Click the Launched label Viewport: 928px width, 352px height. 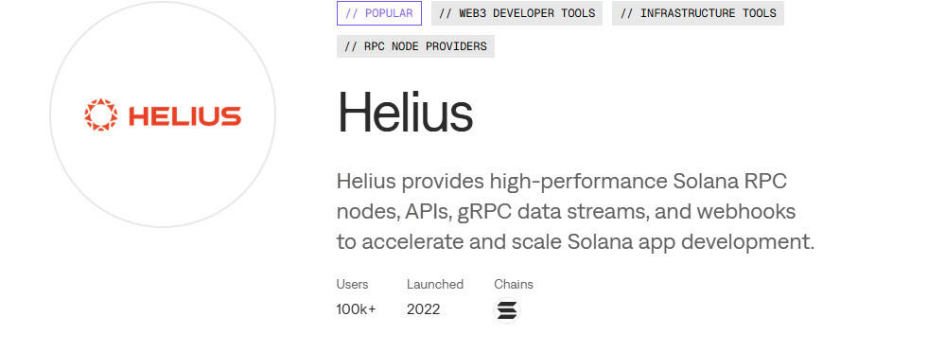point(435,284)
